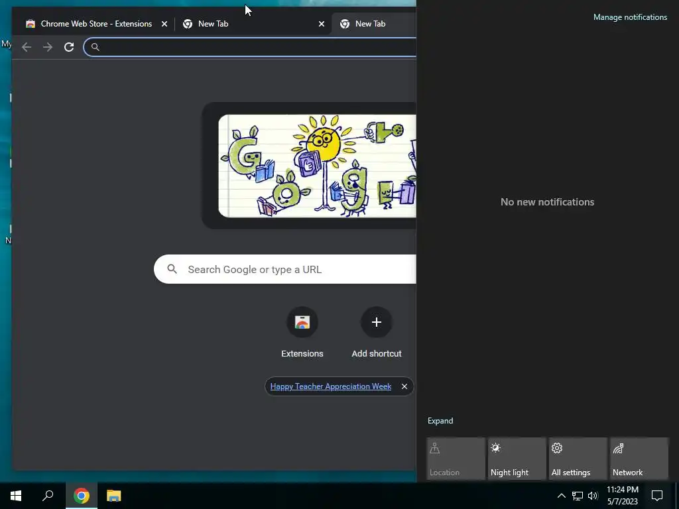Image resolution: width=679 pixels, height=509 pixels.
Task: Open All settings quick action
Action: coord(578,459)
